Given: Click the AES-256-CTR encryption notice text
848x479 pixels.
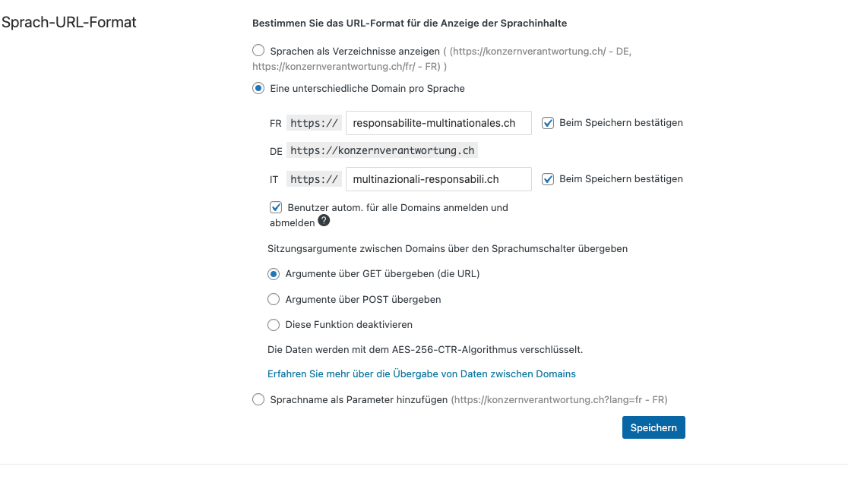Looking at the screenshot, I should pos(425,350).
